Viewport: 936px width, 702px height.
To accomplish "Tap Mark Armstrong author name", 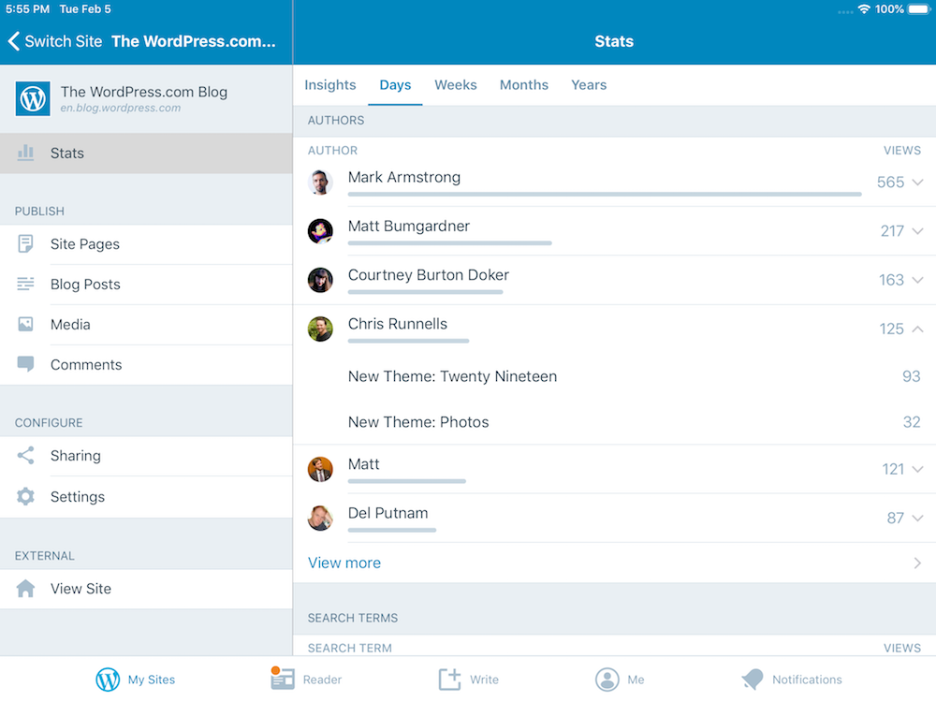I will 404,177.
